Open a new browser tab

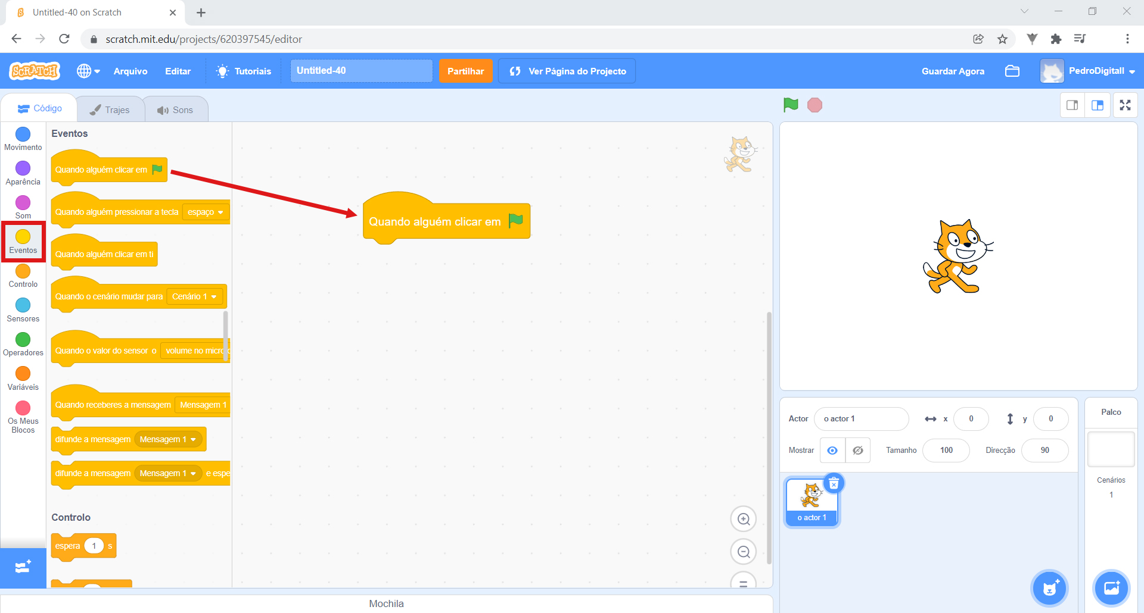tap(201, 12)
